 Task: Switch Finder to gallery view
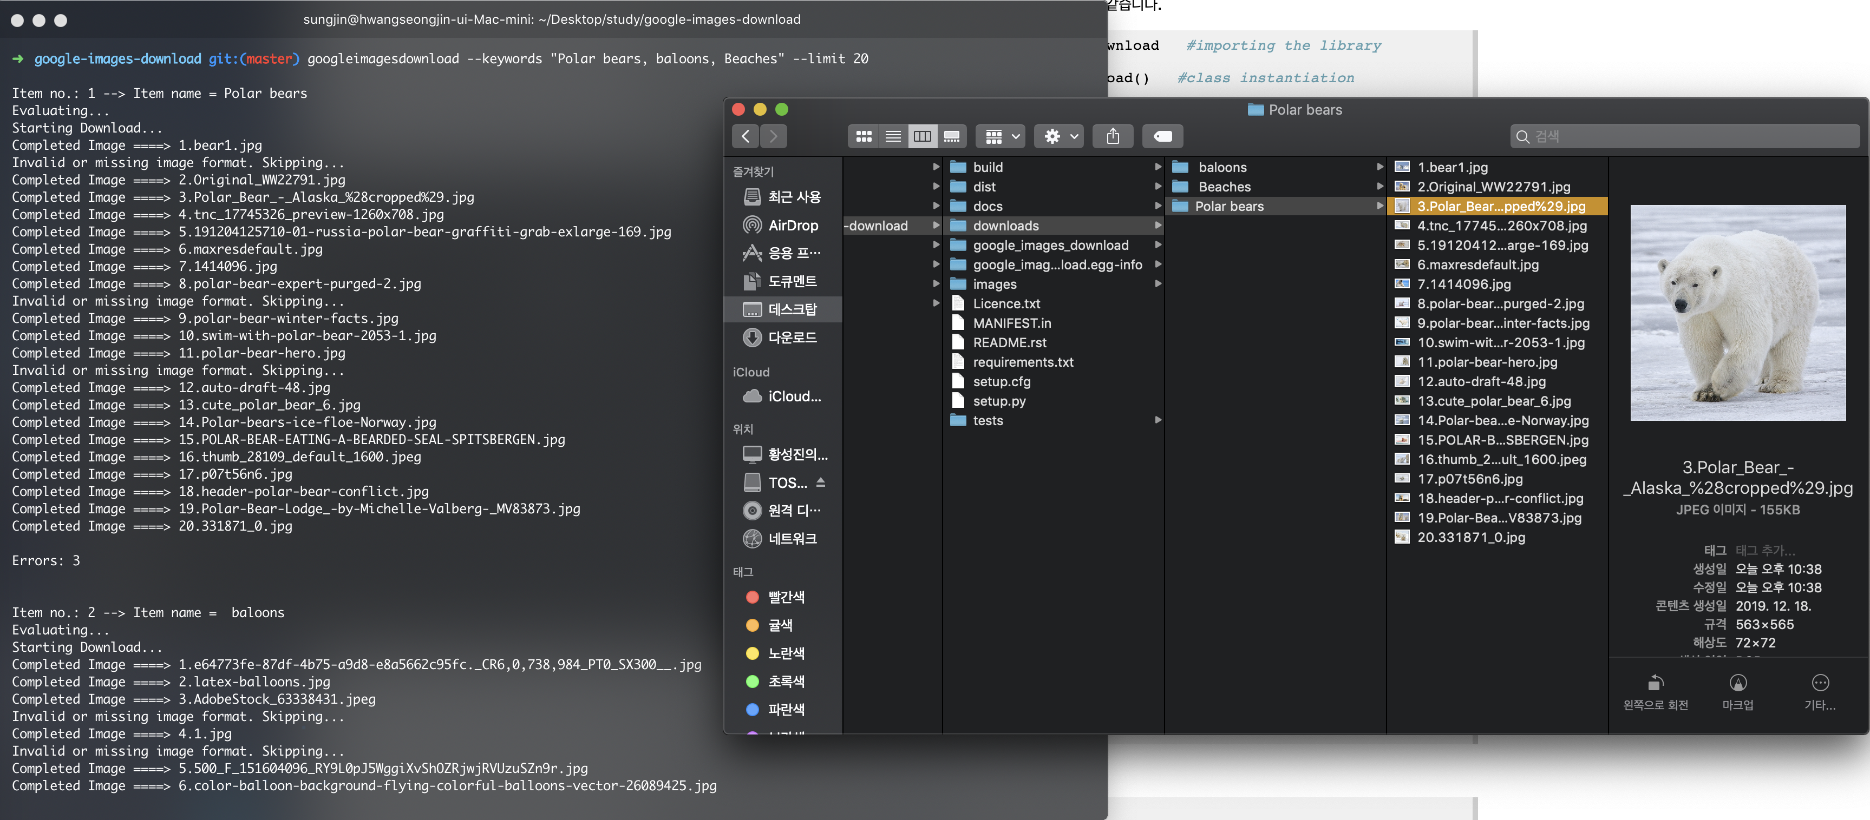point(952,136)
